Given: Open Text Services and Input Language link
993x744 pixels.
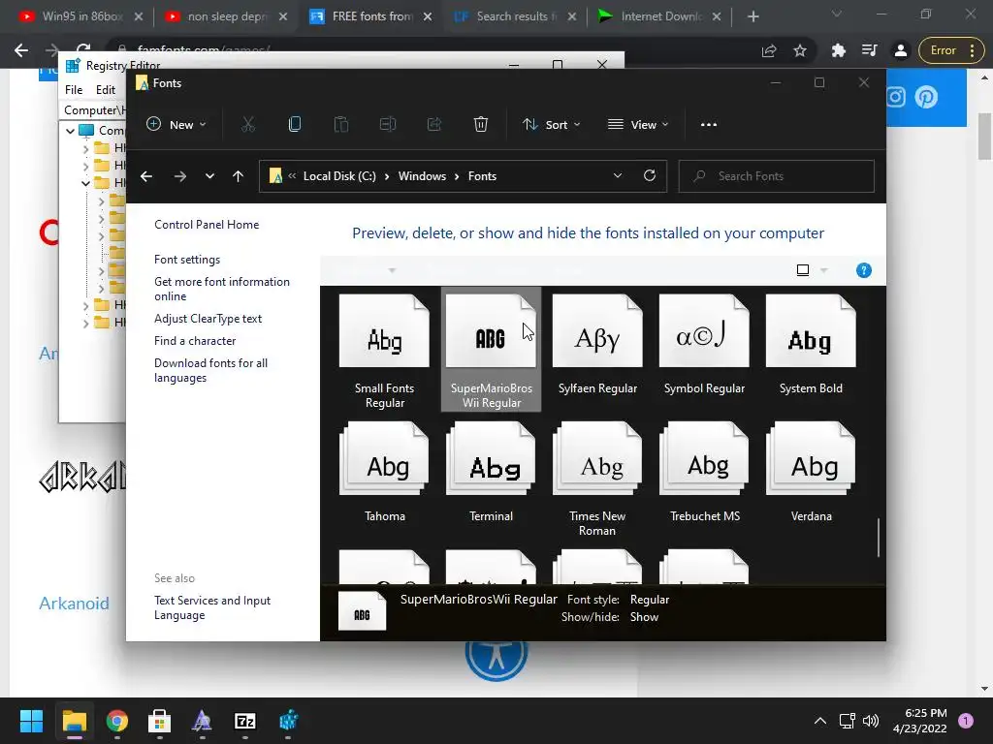Looking at the screenshot, I should pyautogui.click(x=212, y=608).
